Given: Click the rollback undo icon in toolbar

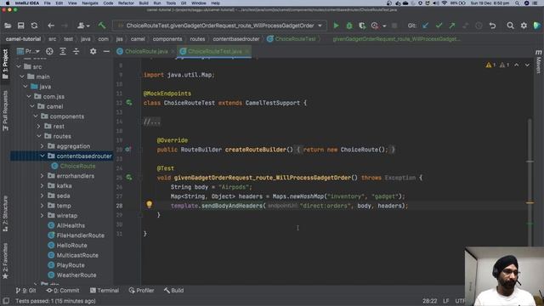Looking at the screenshot, I should point(492,25).
